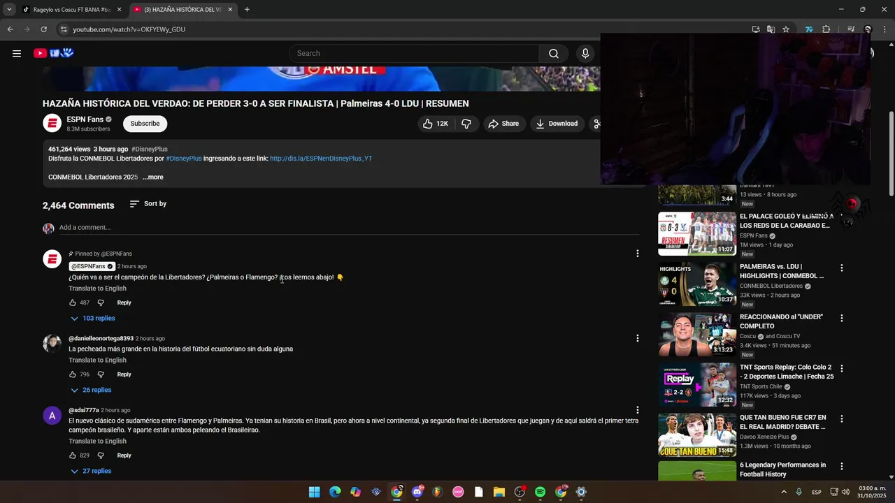Viewport: 895px width, 503px height.
Task: Open EL PALACE GOLEÓ video thumbnail
Action: [696, 234]
